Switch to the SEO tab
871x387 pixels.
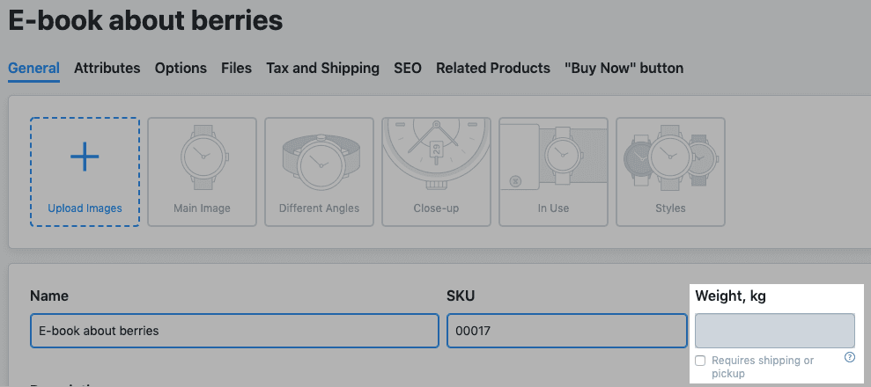(407, 68)
